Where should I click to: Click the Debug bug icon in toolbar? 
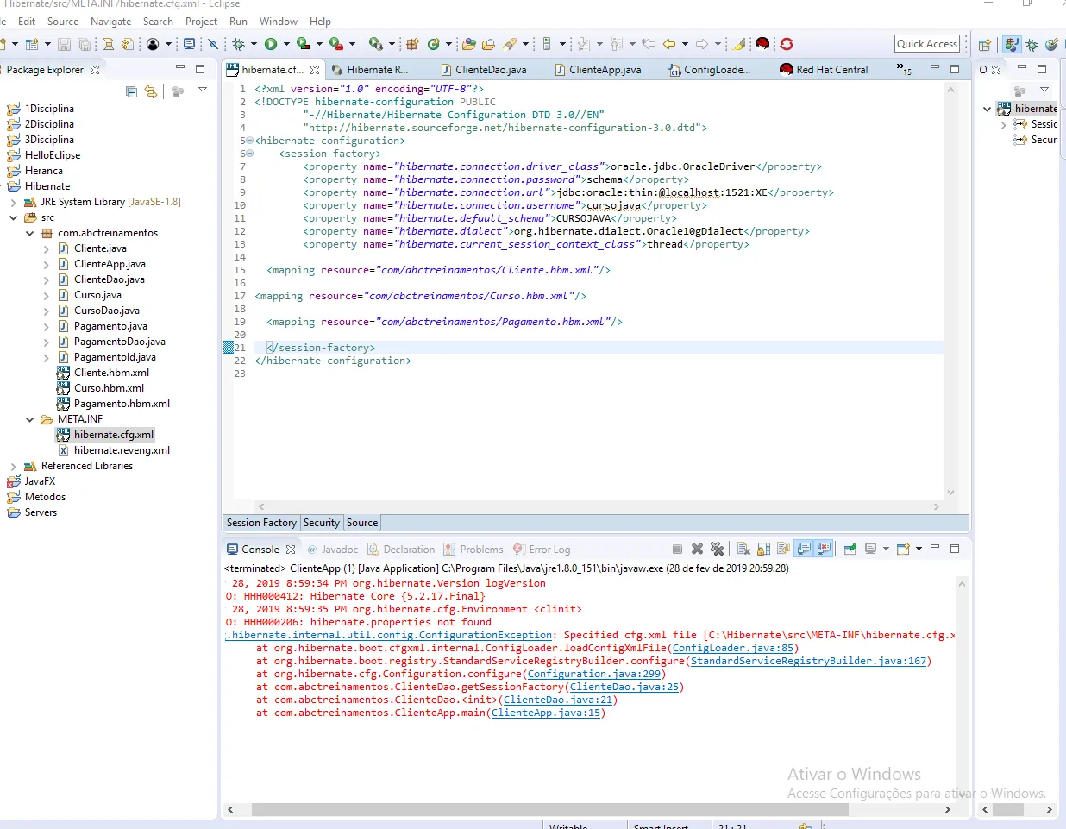tap(239, 44)
